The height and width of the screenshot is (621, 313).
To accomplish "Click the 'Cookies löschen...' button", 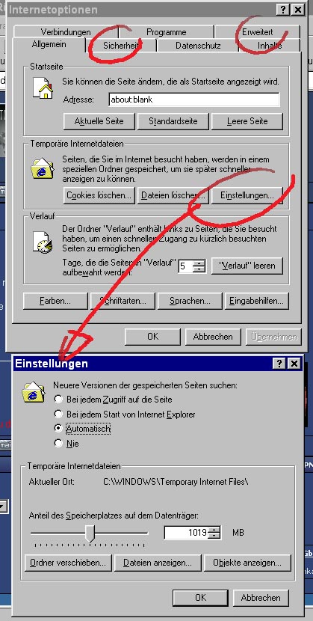I will pos(99,195).
